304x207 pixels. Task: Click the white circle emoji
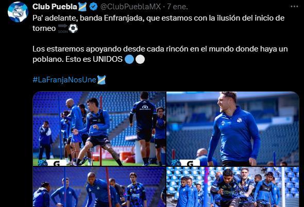coord(140,59)
